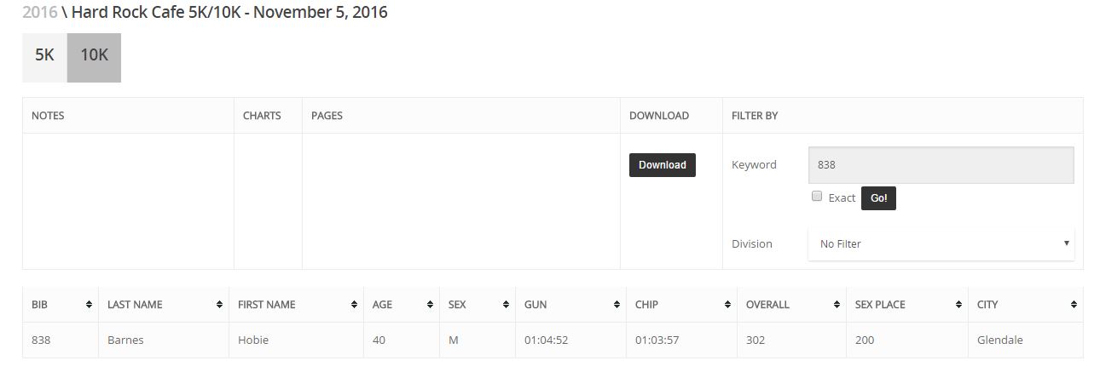Sort results by BIB column arrows

coord(89,305)
